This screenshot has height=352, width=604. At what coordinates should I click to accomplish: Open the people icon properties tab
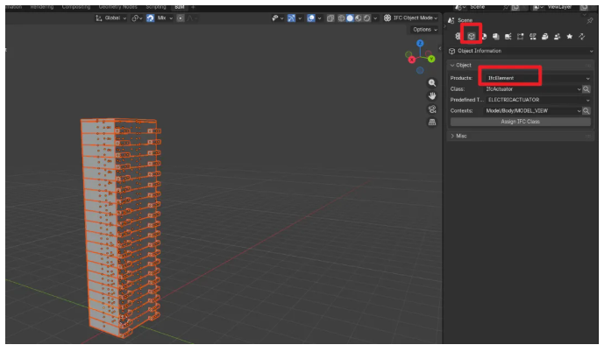tap(557, 36)
